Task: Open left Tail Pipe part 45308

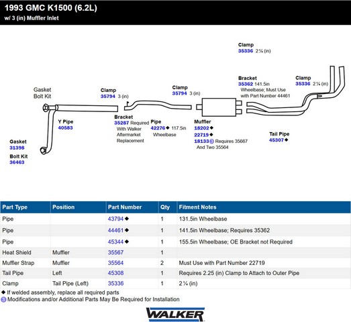Action: (115, 273)
